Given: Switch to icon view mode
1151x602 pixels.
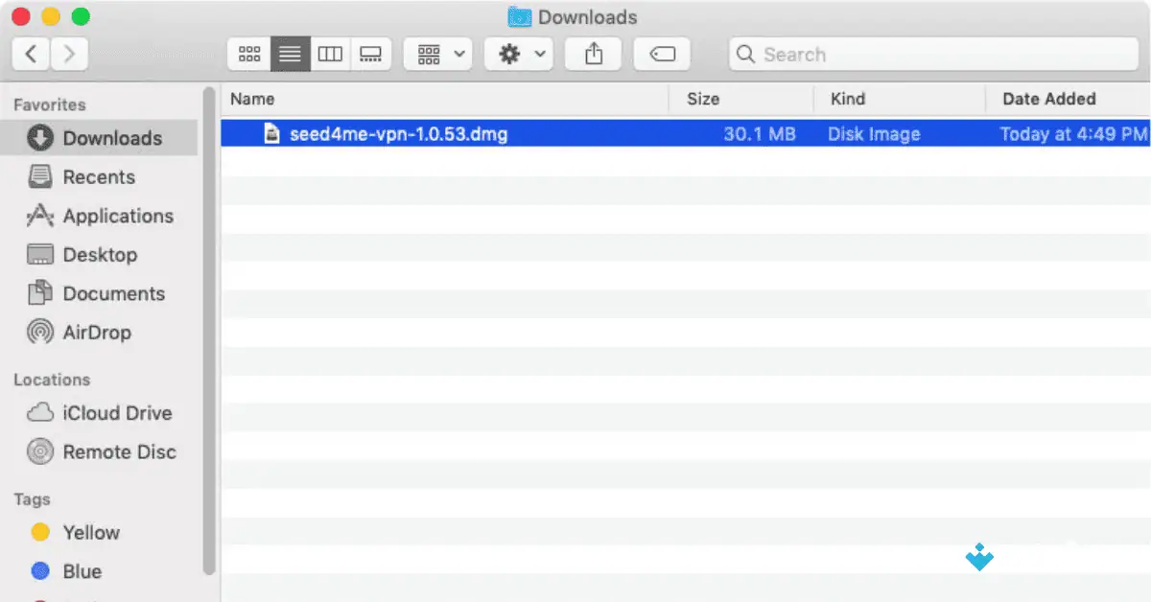Looking at the screenshot, I should [x=249, y=55].
